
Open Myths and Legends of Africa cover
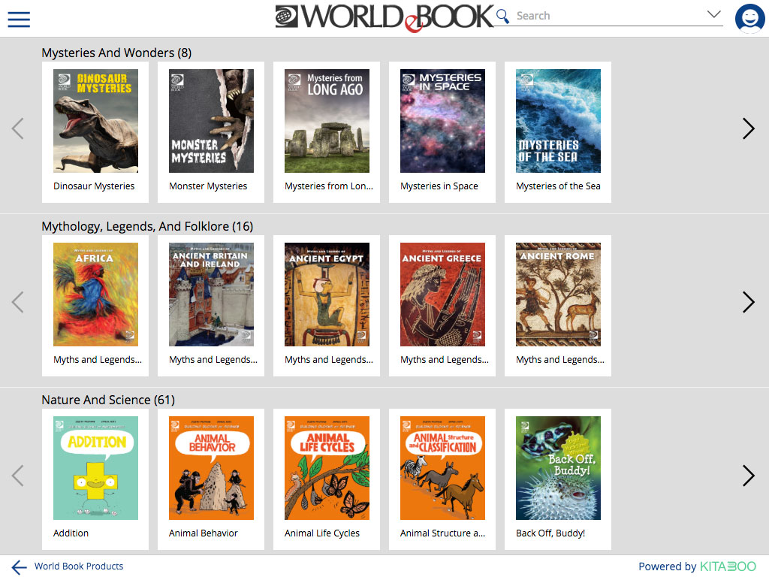(95, 295)
